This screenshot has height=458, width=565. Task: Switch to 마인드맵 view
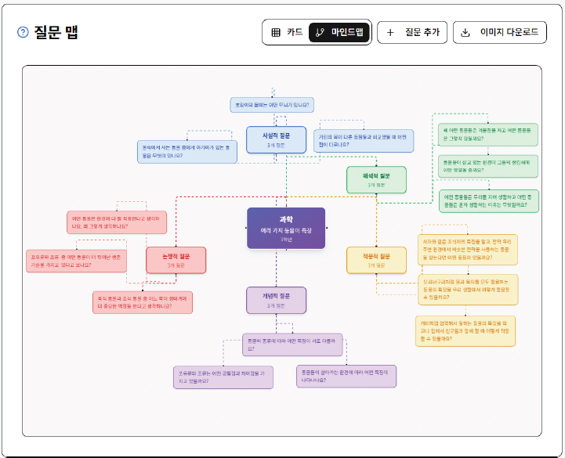pyautogui.click(x=339, y=32)
